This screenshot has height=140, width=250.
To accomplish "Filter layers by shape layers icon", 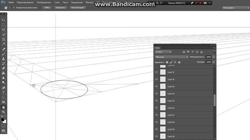I will coord(197,52).
